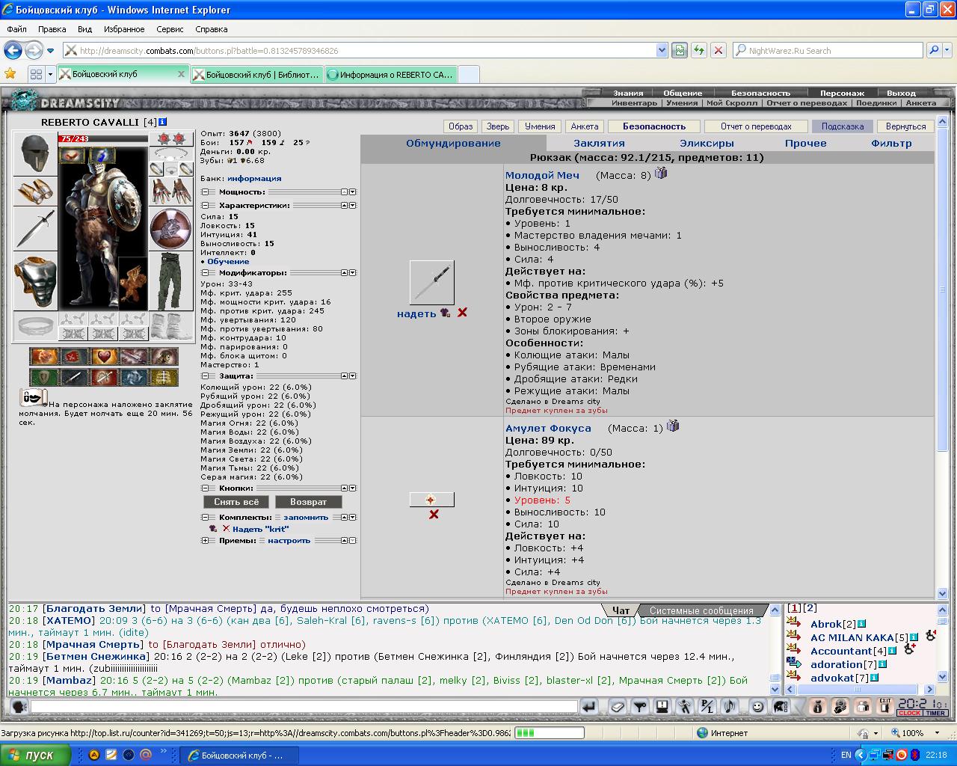Click the equipped round shield slot
The image size is (957, 766).
pos(171,229)
